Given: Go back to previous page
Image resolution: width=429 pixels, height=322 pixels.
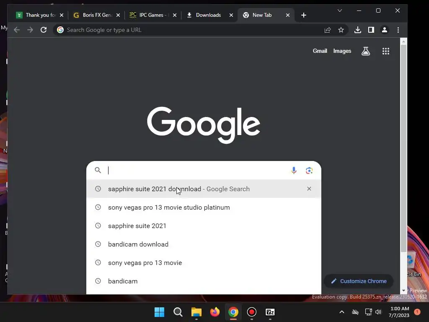Looking at the screenshot, I should click(17, 30).
